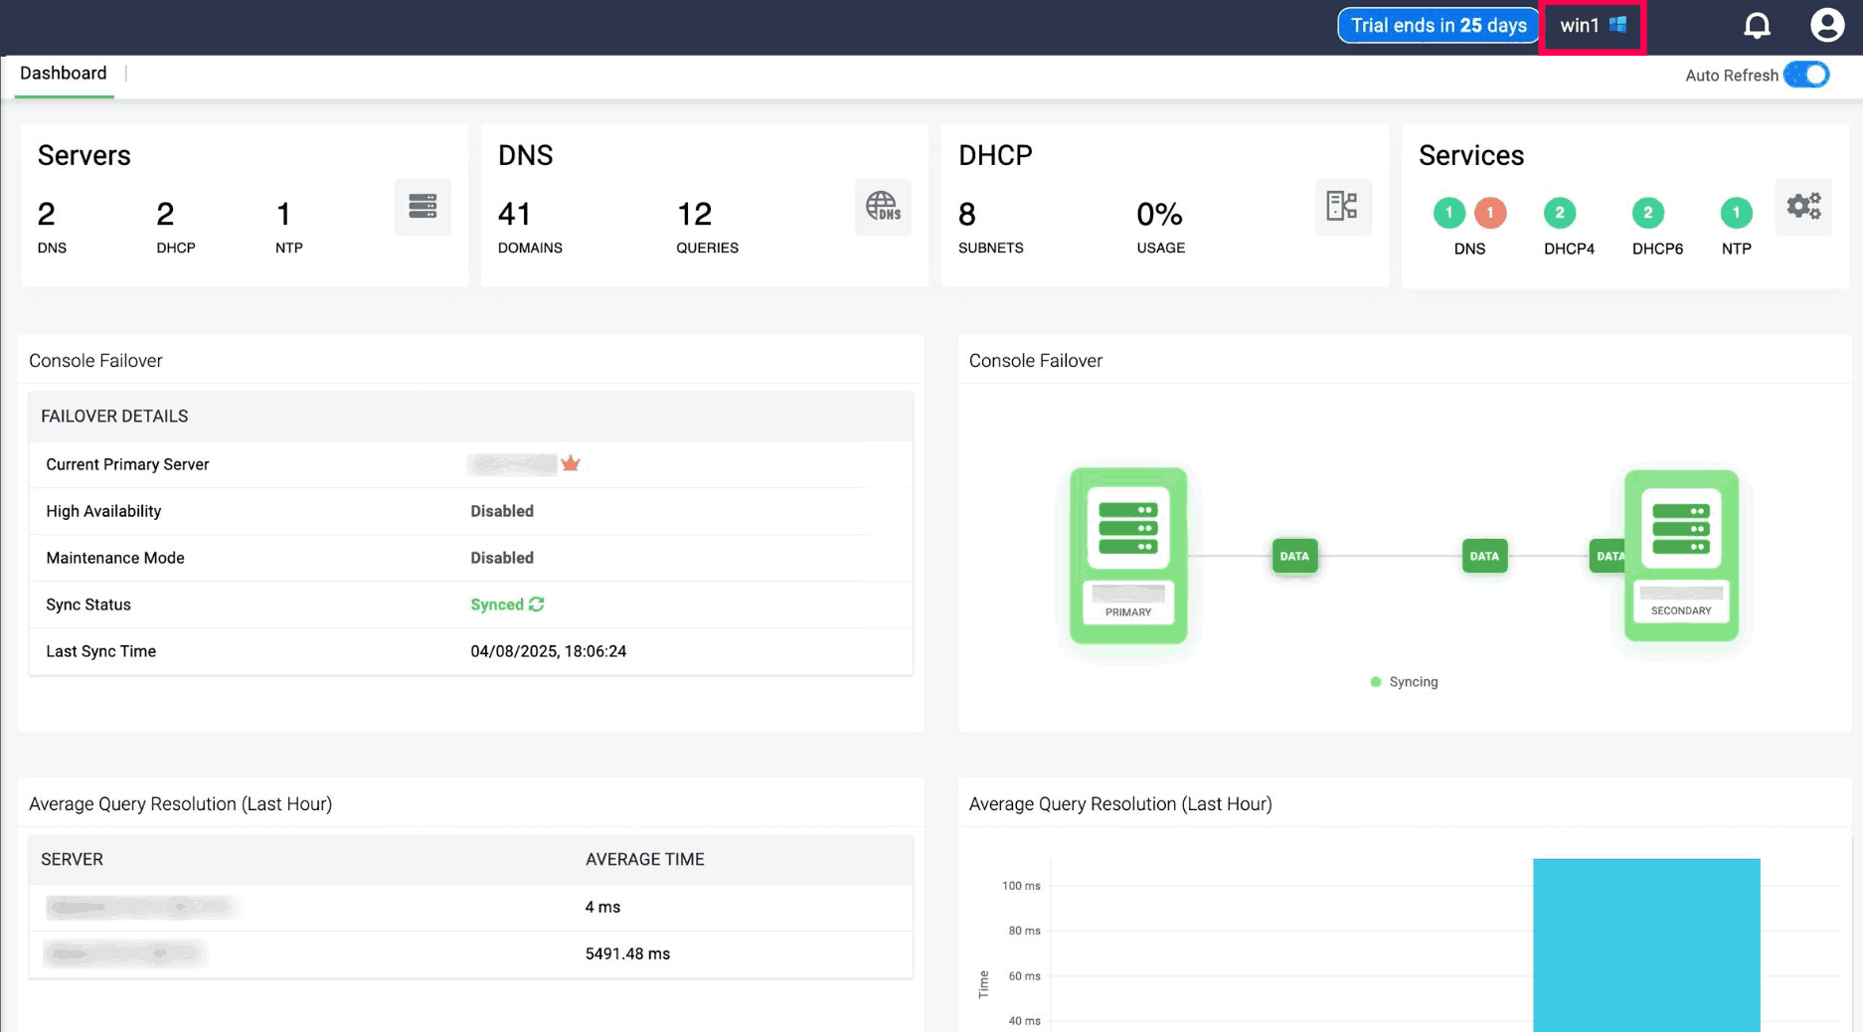Image resolution: width=1863 pixels, height=1032 pixels.
Task: Click the Trial ends in 25 days button
Action: 1438,26
